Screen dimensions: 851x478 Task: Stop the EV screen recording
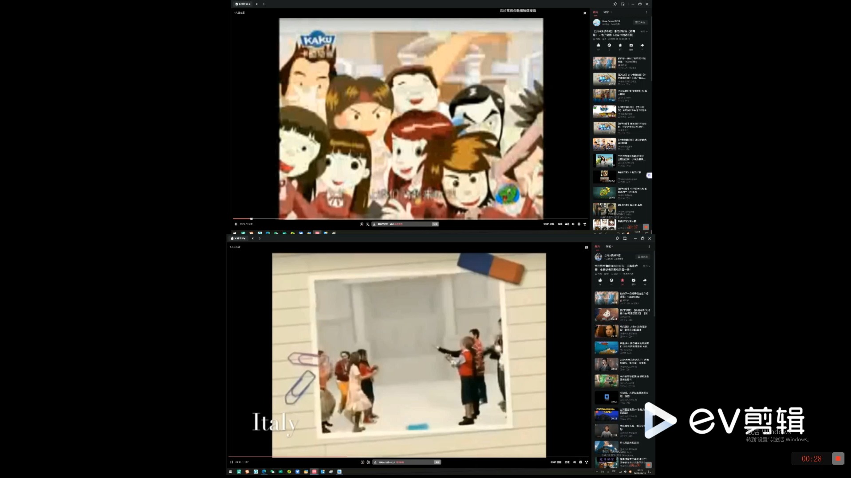click(838, 459)
